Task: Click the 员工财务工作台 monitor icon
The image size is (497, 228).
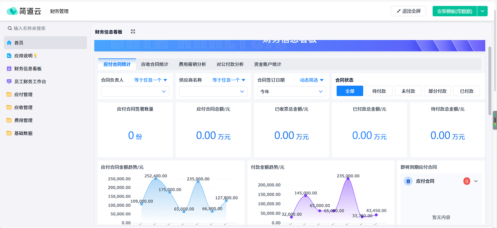Action: pos(9,82)
